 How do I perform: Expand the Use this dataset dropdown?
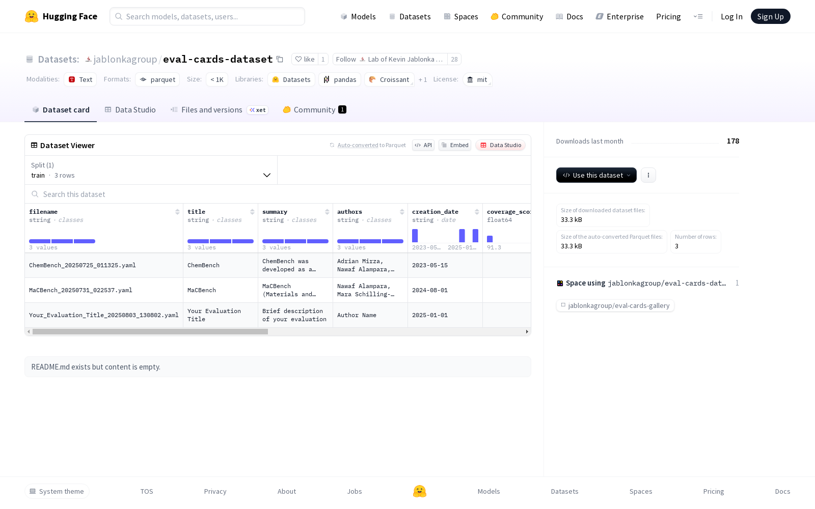coord(596,175)
